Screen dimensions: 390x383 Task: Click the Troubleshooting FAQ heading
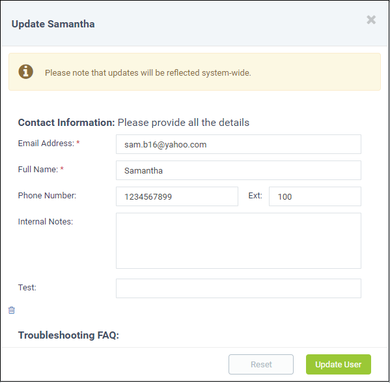coord(68,335)
